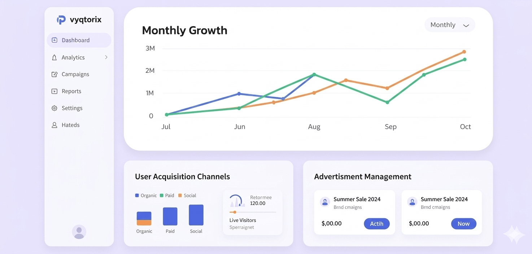The image size is (532, 254).
Task: Go to the Reports menu item
Action: click(71, 91)
